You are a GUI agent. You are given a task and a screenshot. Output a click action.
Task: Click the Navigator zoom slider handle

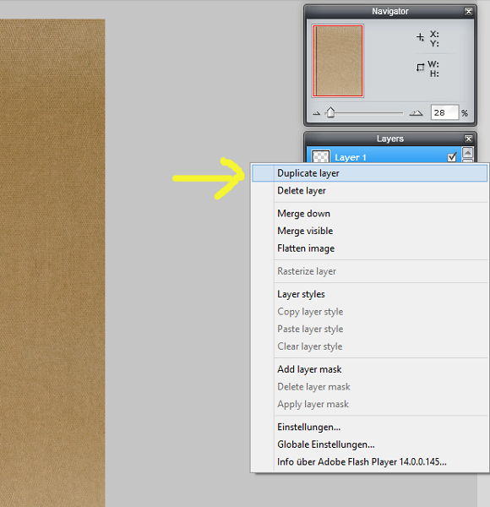pyautogui.click(x=330, y=112)
